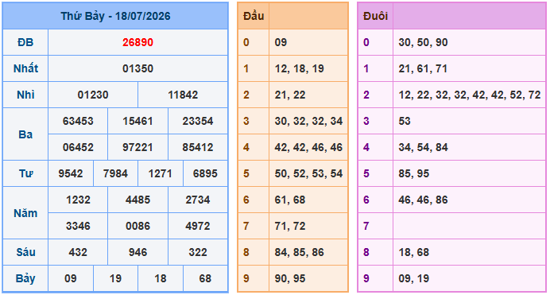Select Đuôi row 4 values 34, 54, 84

pyautogui.click(x=423, y=147)
